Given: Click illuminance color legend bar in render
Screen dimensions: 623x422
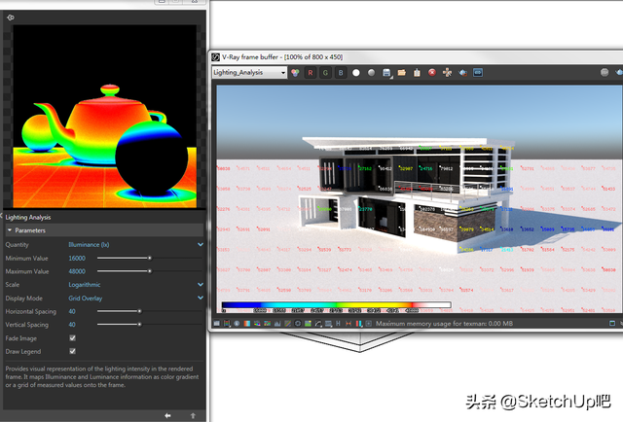Looking at the screenshot, I should 336,305.
